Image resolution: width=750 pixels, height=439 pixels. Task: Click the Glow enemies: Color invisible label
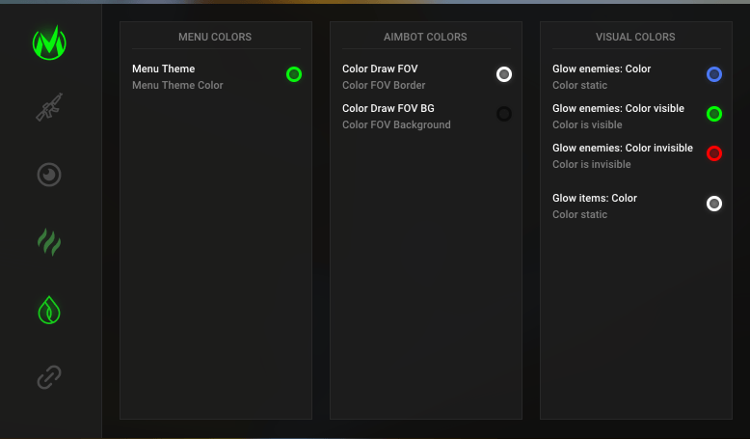click(x=622, y=148)
